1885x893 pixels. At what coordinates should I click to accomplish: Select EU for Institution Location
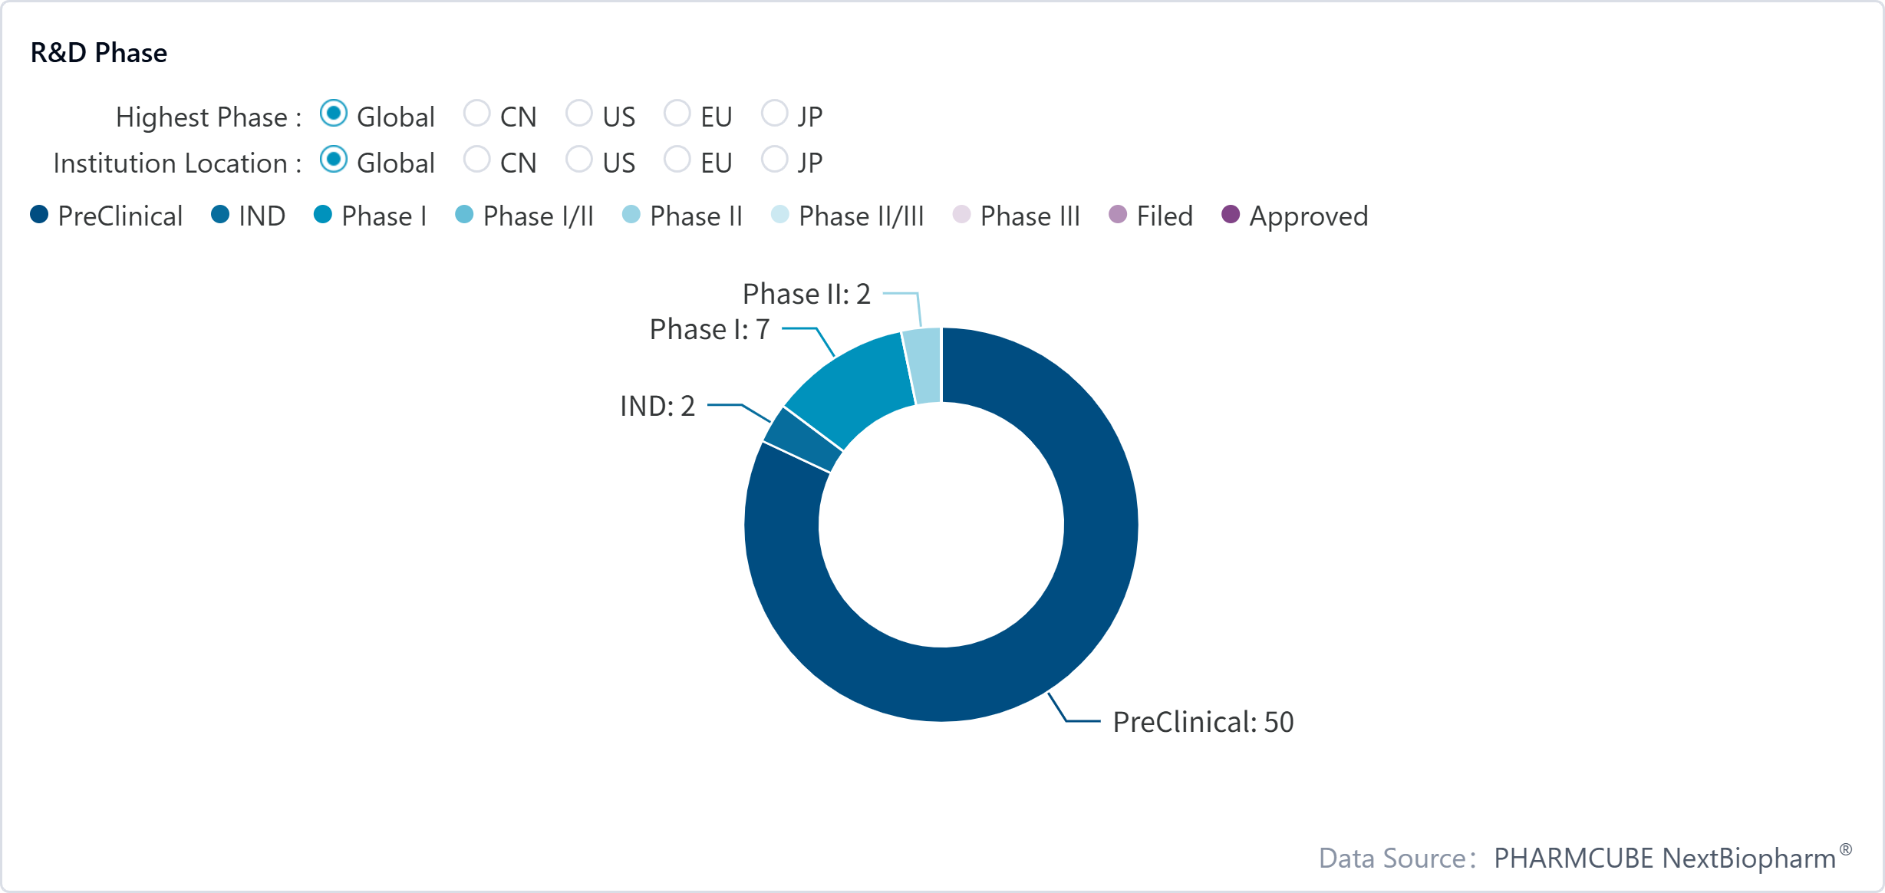point(677,160)
